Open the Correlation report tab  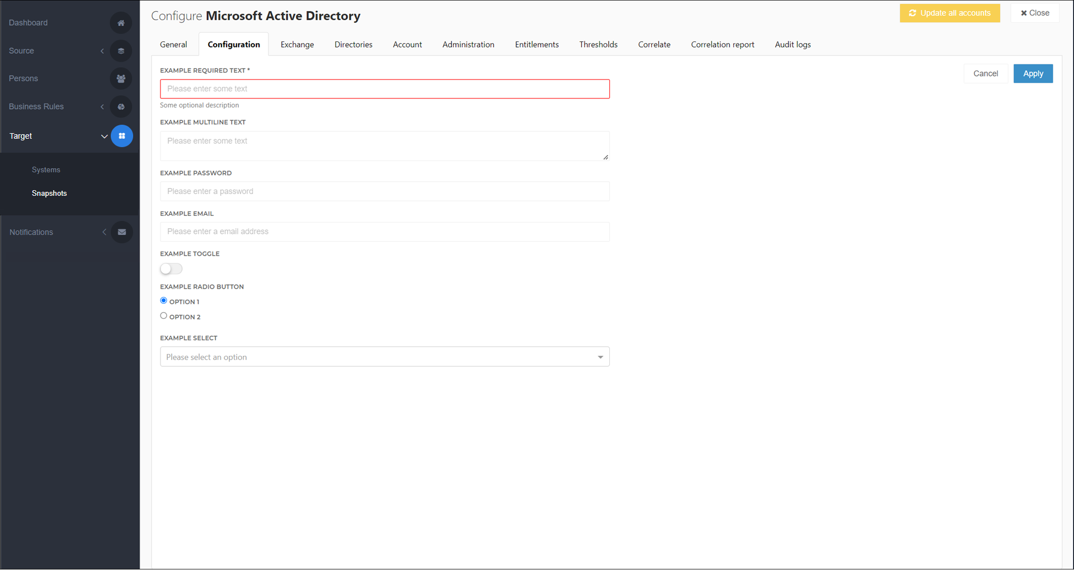pos(723,45)
